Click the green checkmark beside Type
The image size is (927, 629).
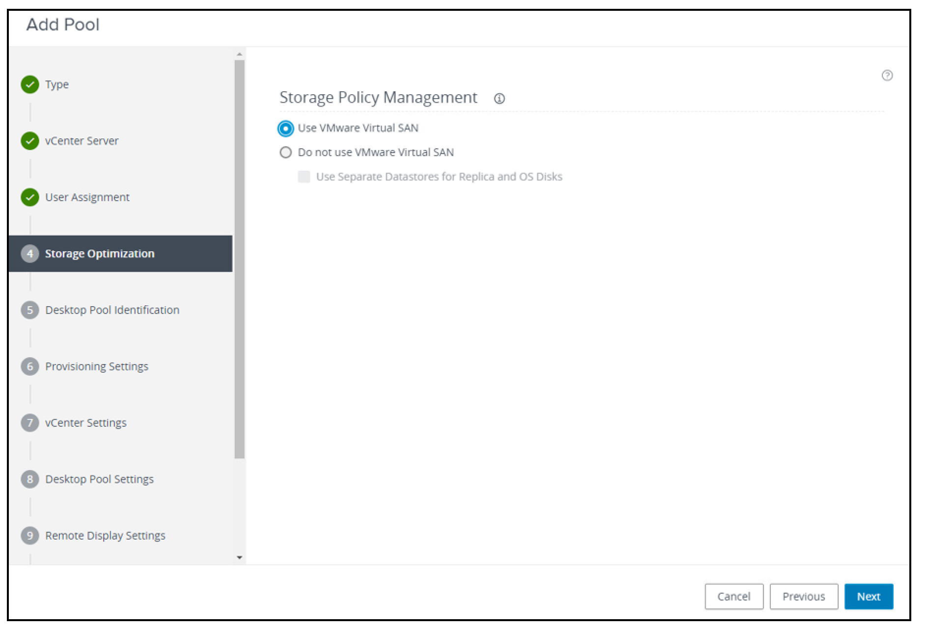coord(30,84)
